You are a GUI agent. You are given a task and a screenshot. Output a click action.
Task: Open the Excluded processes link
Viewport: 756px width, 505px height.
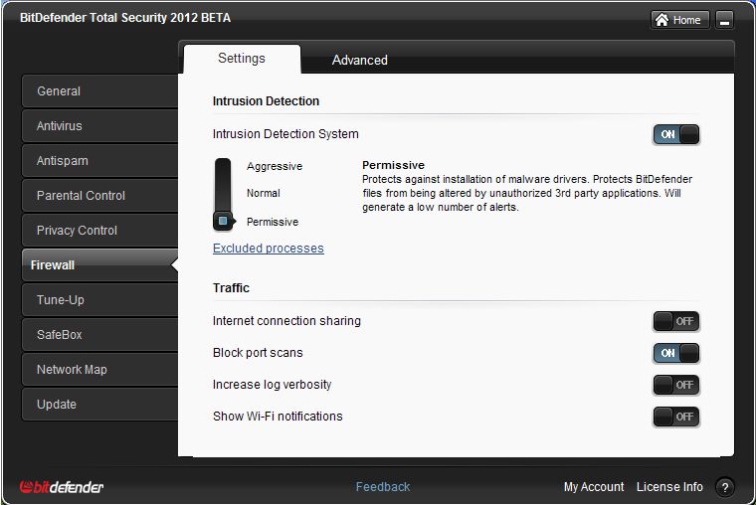click(268, 249)
